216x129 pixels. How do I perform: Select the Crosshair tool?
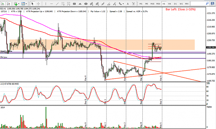click(x=38, y=4)
